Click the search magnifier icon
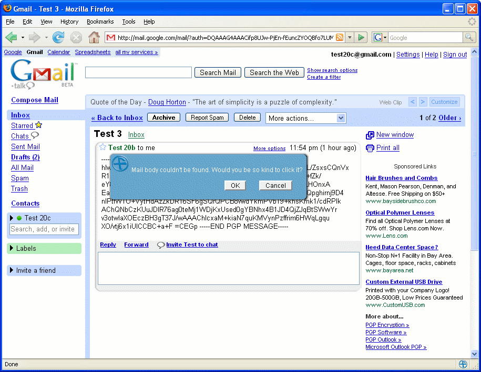Viewport: 481px width, 372px height. point(469,37)
